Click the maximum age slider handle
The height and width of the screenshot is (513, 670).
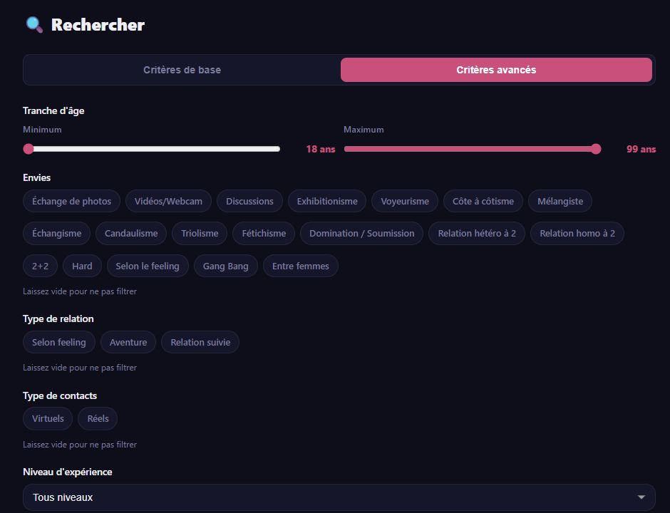(x=596, y=149)
